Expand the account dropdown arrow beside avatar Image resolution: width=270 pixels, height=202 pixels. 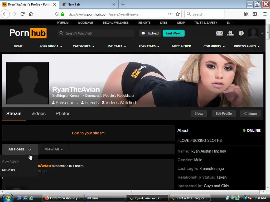262,33
